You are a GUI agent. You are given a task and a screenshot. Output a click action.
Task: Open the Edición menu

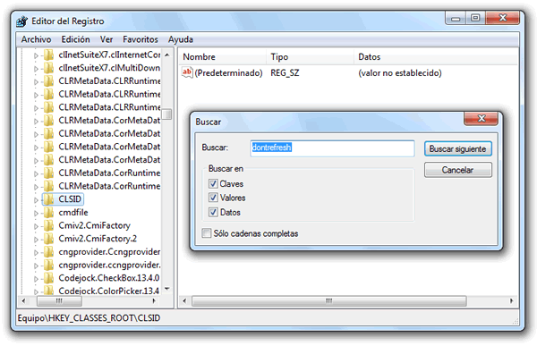(75, 39)
